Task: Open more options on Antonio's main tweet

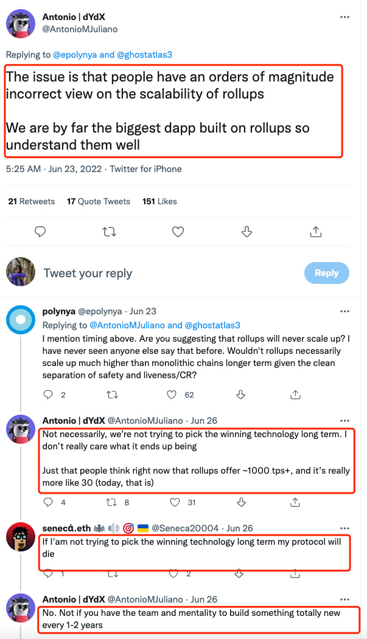Action: (x=345, y=18)
